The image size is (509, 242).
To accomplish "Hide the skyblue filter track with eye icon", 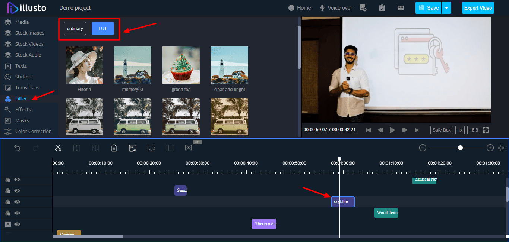I will (17, 202).
